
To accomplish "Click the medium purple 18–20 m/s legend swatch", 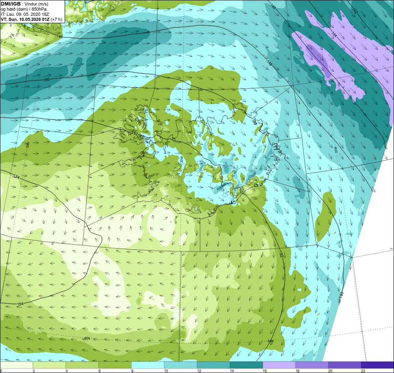I will coord(312,365).
